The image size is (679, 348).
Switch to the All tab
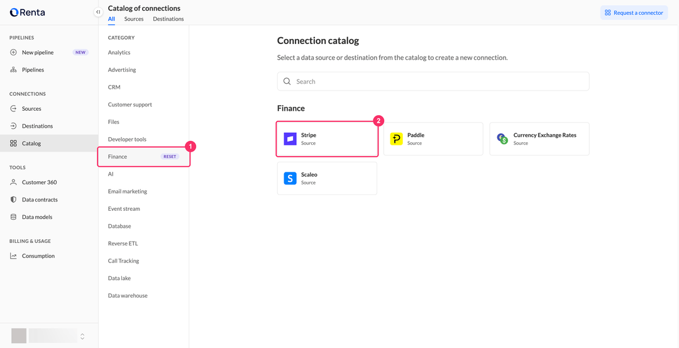coord(111,19)
